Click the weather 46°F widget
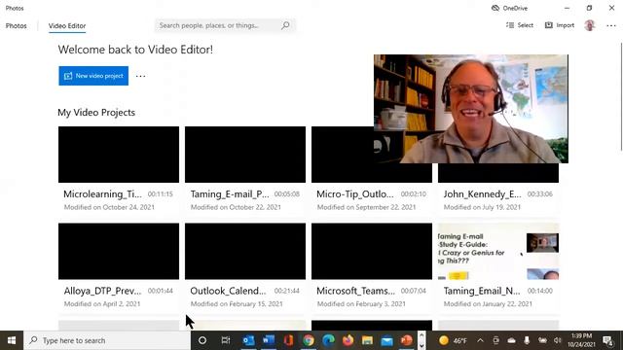Viewport: 623px width, 350px height. 454,340
